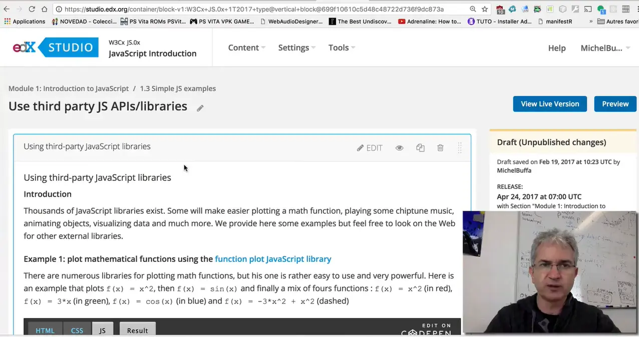Click the View Live Version button
Image resolution: width=639 pixels, height=337 pixels.
(x=550, y=104)
